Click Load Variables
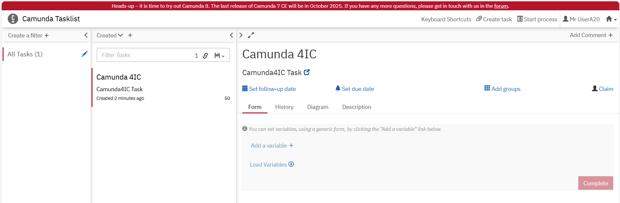Screen dimensions: 620x203 coord(272,165)
